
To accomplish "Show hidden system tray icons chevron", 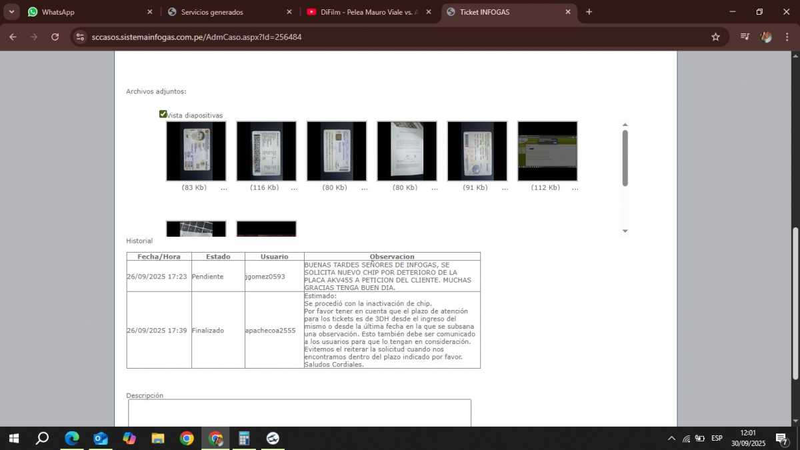I will pyautogui.click(x=671, y=438).
